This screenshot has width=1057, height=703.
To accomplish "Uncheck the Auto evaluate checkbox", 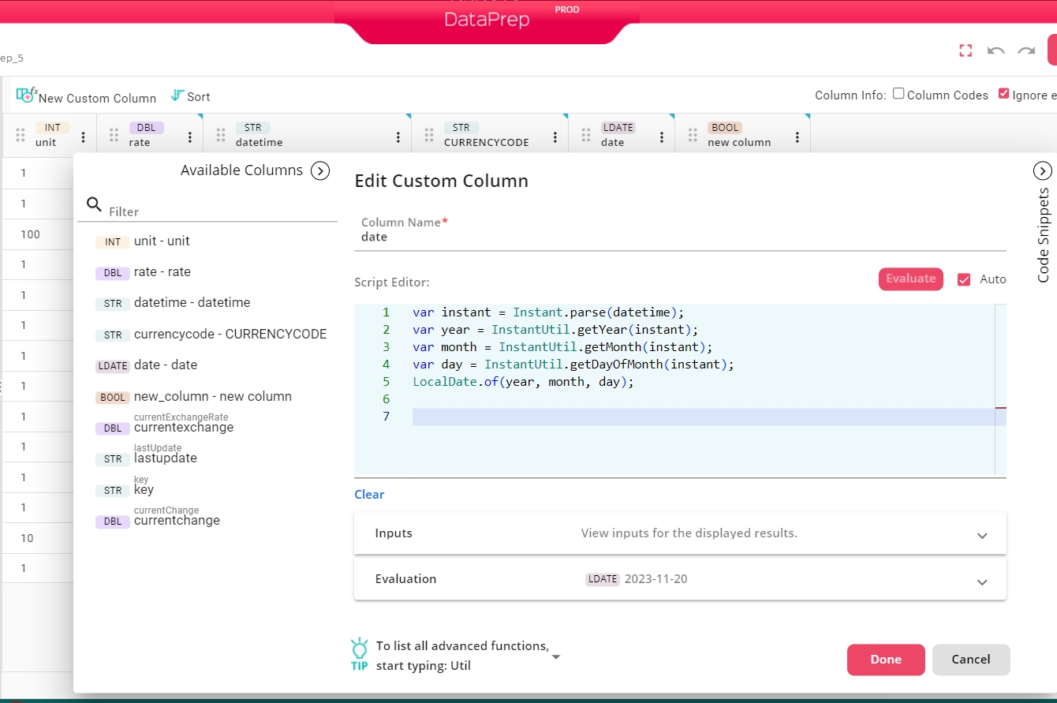I will (x=963, y=279).
